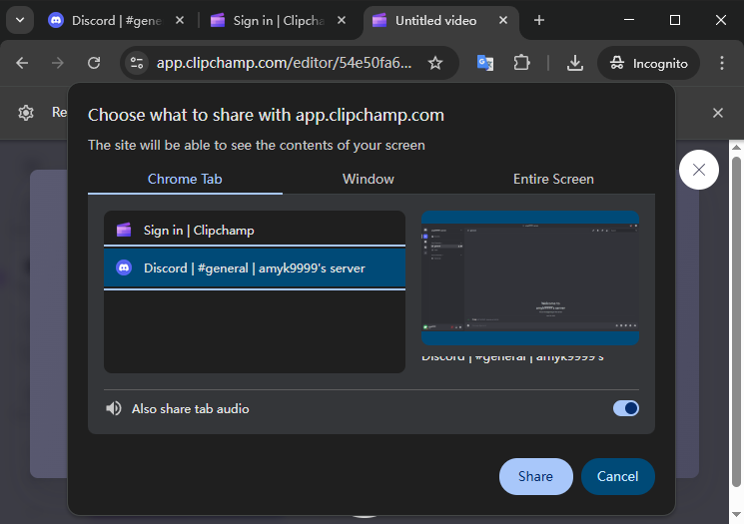
Task: Dismiss the bar with the X icon
Action: 718,113
